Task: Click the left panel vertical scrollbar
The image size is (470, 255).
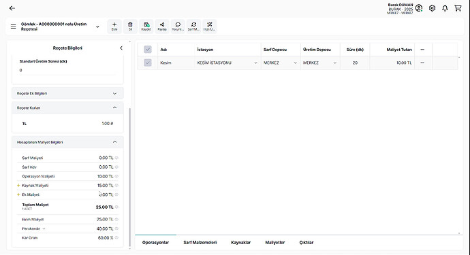Action: [x=130, y=177]
